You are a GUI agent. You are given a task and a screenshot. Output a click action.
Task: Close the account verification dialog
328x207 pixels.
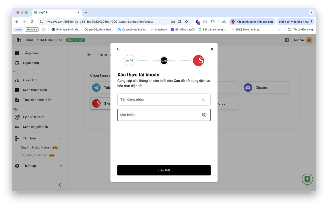click(212, 49)
